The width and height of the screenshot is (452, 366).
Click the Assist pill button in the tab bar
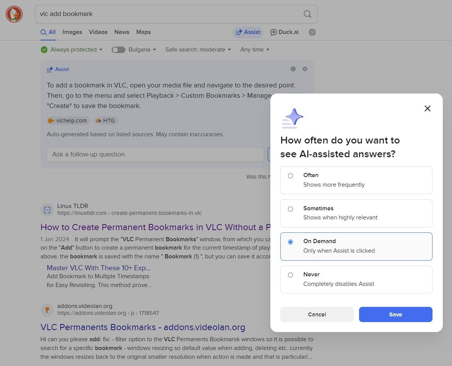tap(248, 32)
